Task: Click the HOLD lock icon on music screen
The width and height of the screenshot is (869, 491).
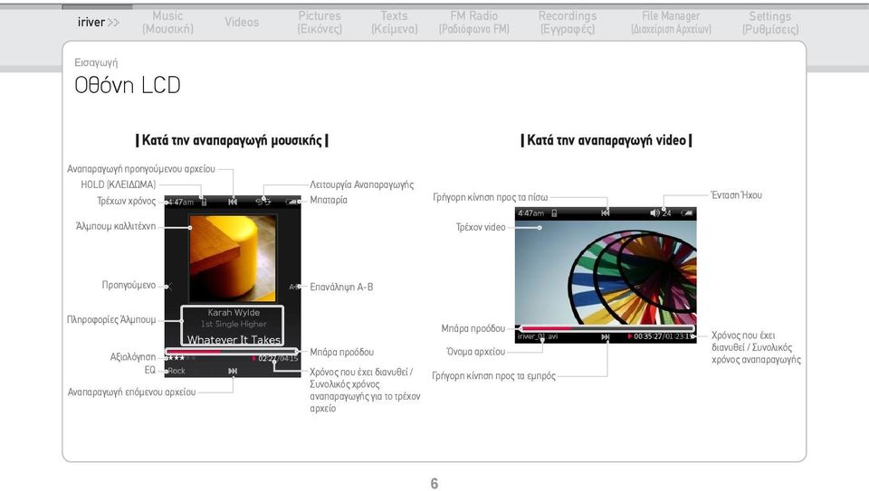Action: tap(204, 202)
